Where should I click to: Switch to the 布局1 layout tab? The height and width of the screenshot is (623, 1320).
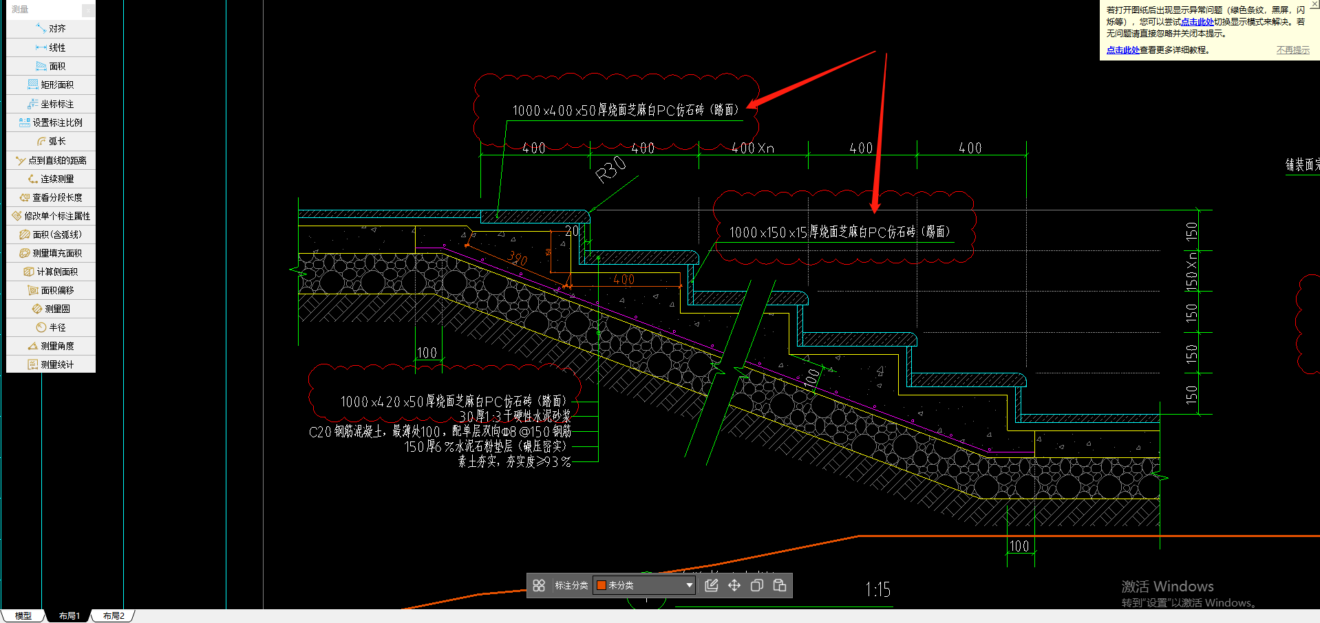click(69, 615)
